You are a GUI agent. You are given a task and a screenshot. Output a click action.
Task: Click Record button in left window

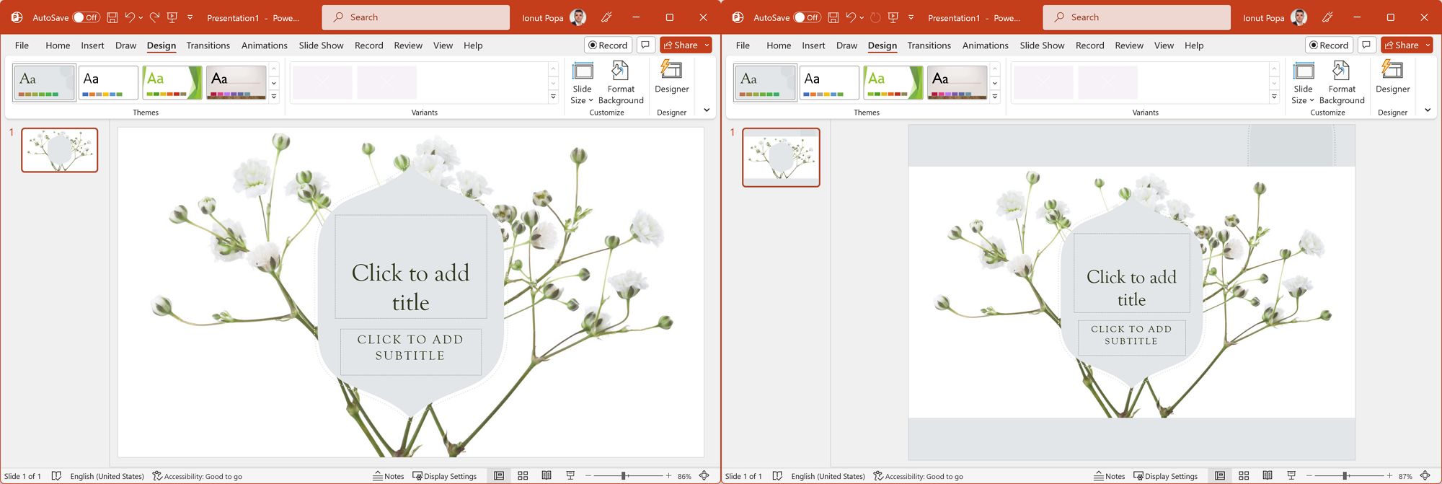(608, 45)
